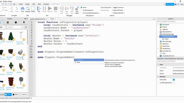Toggle the LoadStringEnabled checkbox
The image size is (184, 103).
pos(174,83)
